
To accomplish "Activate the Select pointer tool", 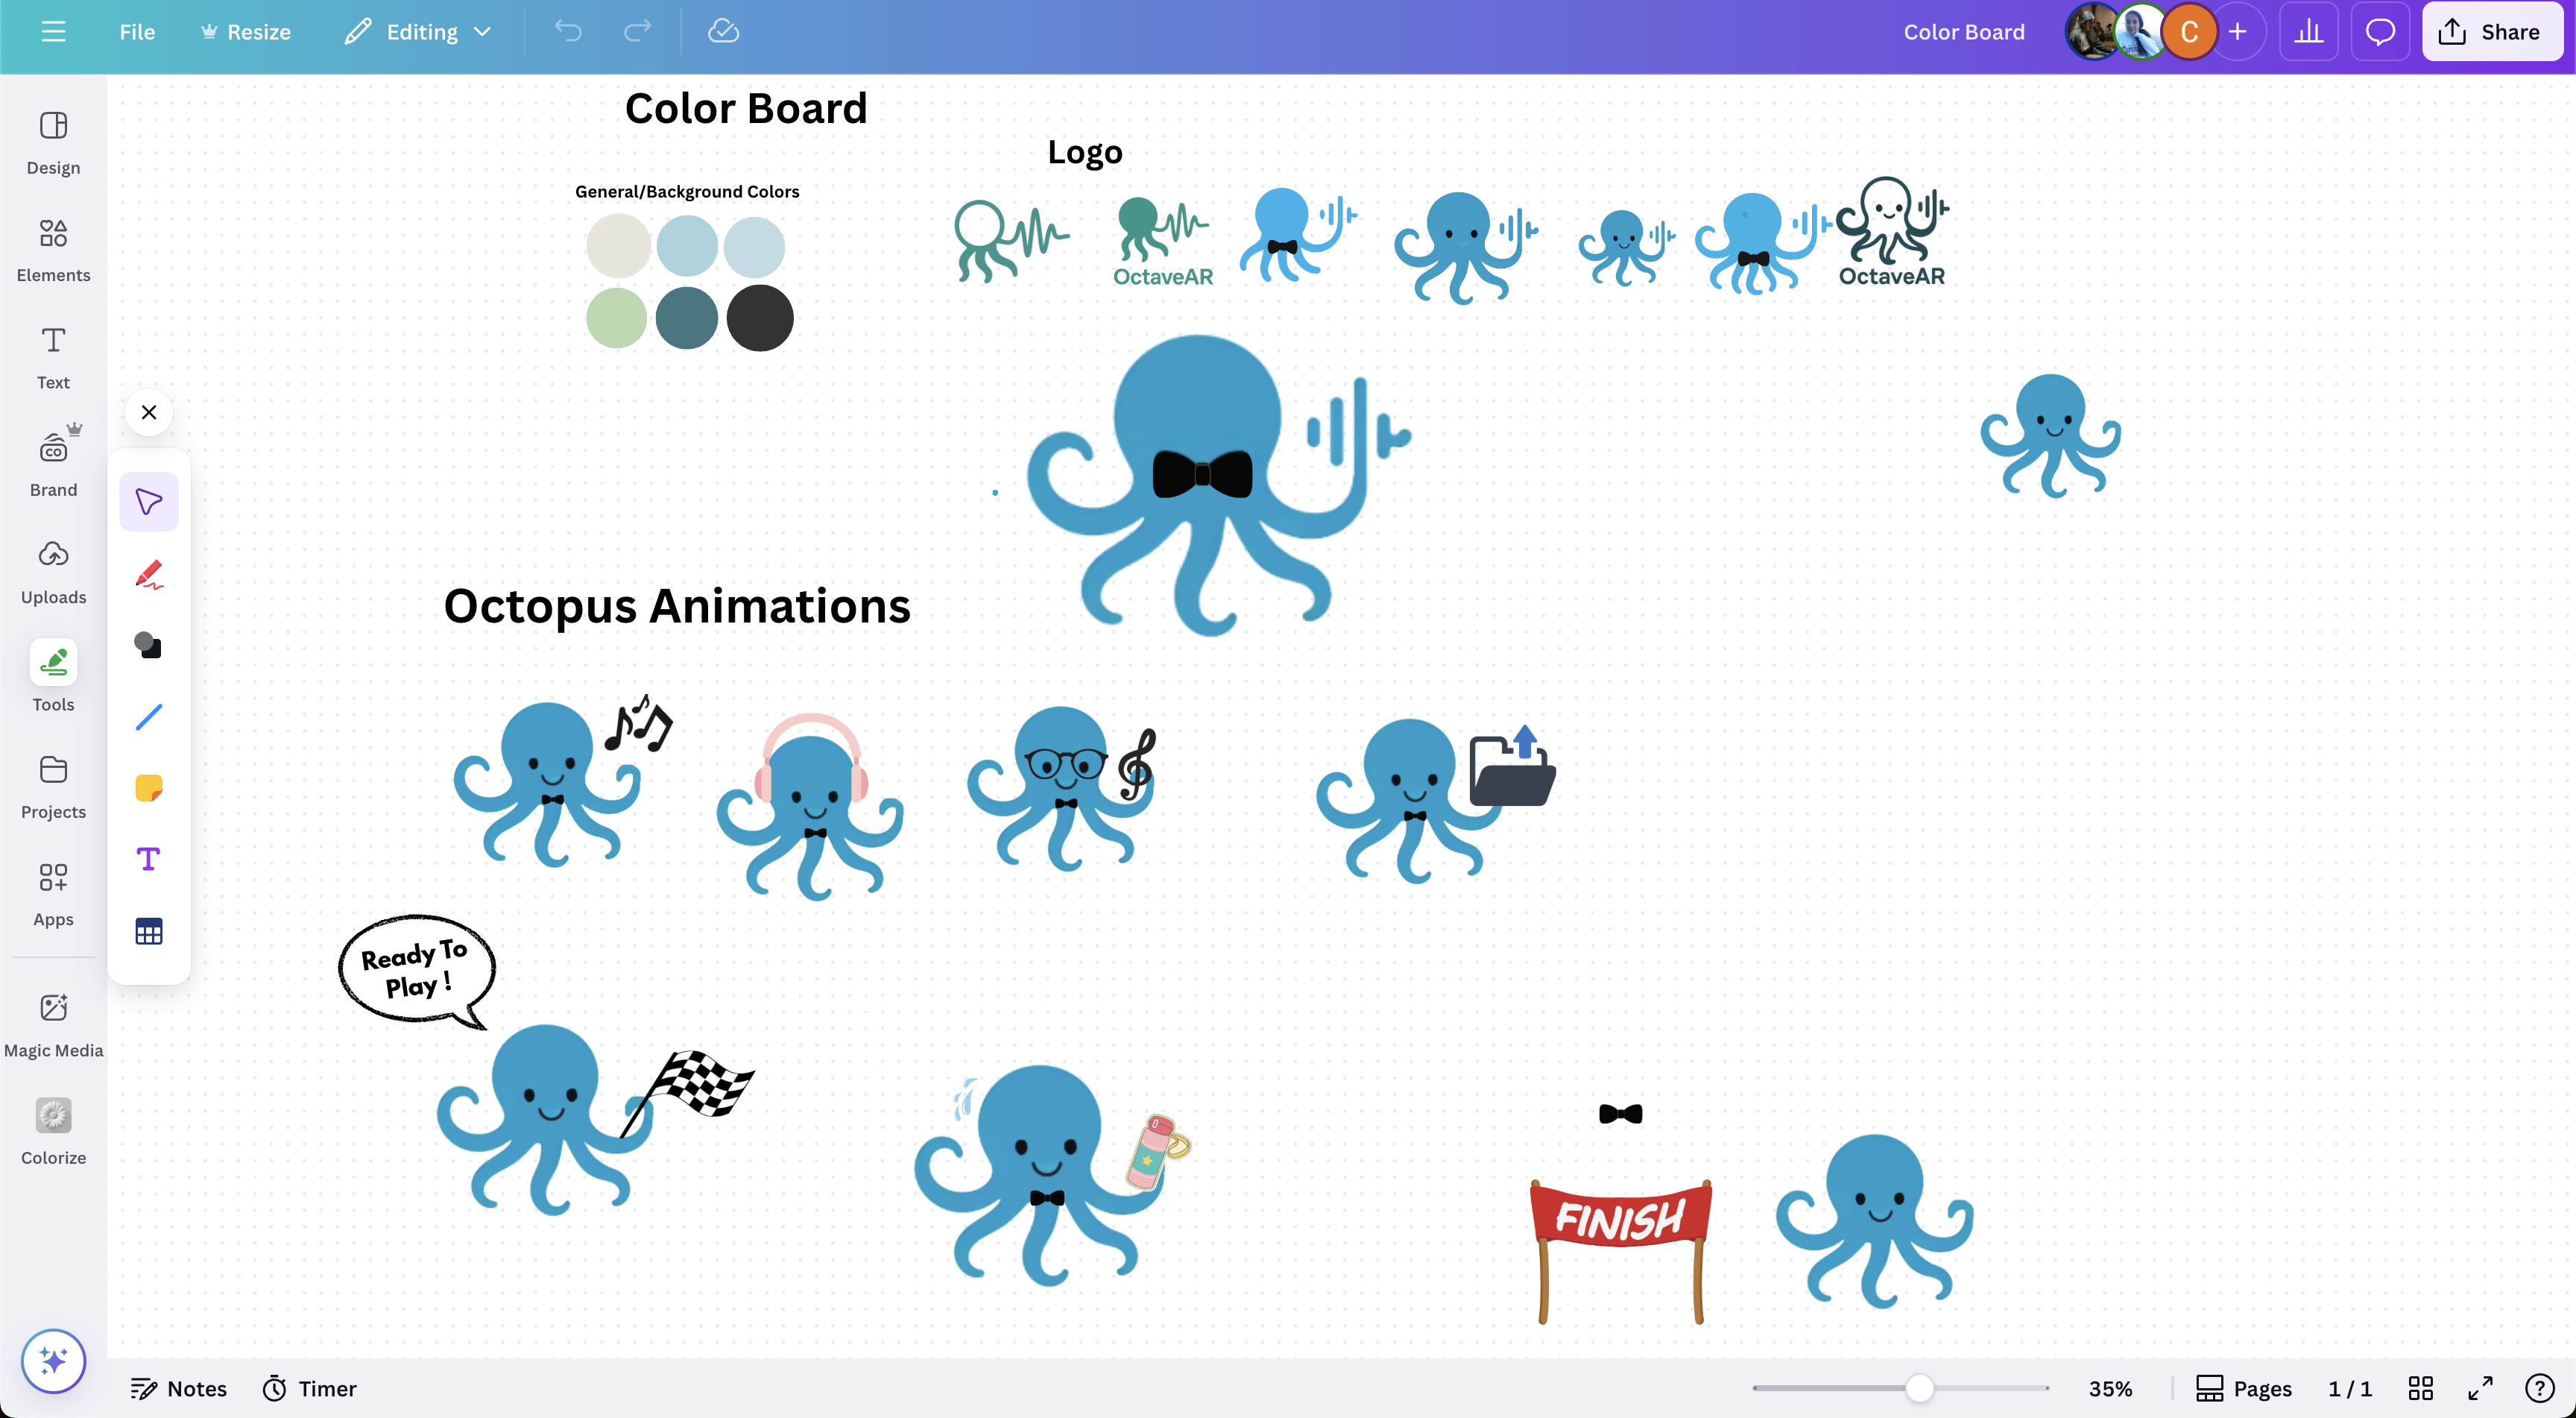I will point(148,502).
